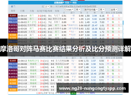Click the corner count 16-0
The height and width of the screenshot is (95, 131).
tap(50, 29)
